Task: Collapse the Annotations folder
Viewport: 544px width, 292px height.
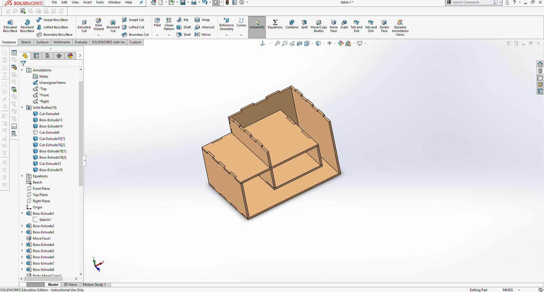Action: (22, 70)
